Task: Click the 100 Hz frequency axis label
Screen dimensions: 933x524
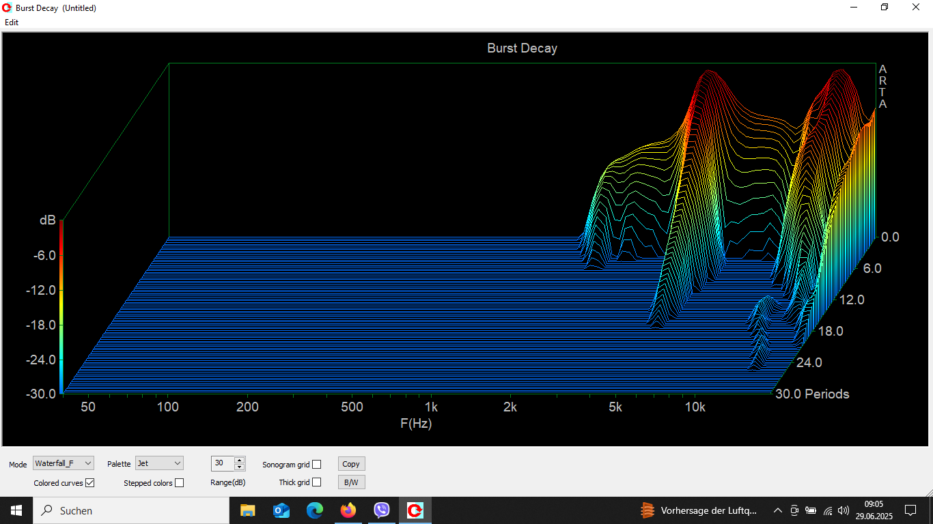Action: pyautogui.click(x=168, y=407)
